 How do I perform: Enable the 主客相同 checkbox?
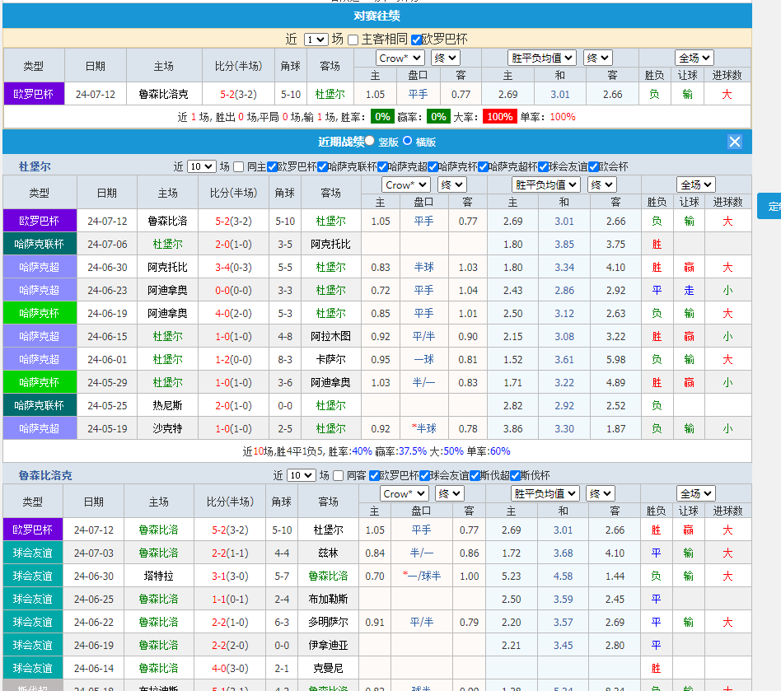click(x=353, y=40)
